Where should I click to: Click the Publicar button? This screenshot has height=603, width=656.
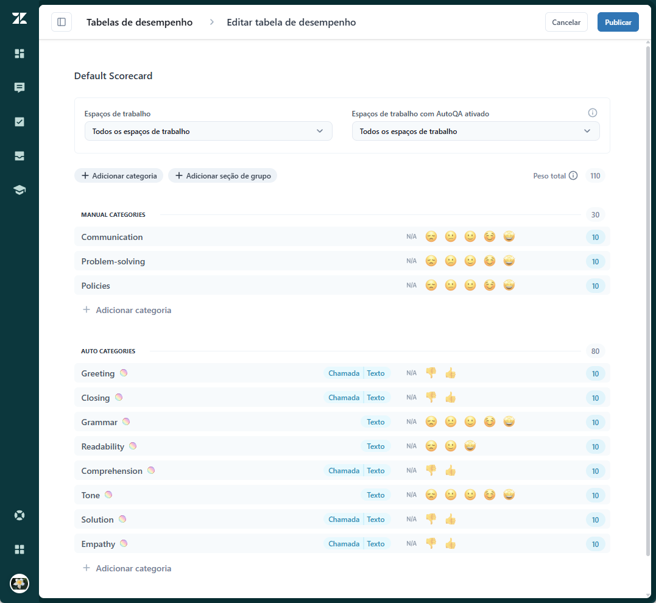pos(618,22)
